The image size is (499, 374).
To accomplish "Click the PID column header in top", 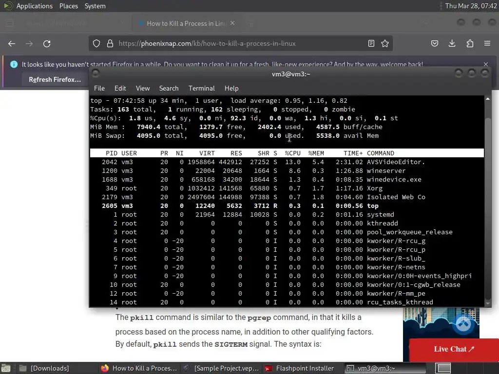I will tap(112, 153).
